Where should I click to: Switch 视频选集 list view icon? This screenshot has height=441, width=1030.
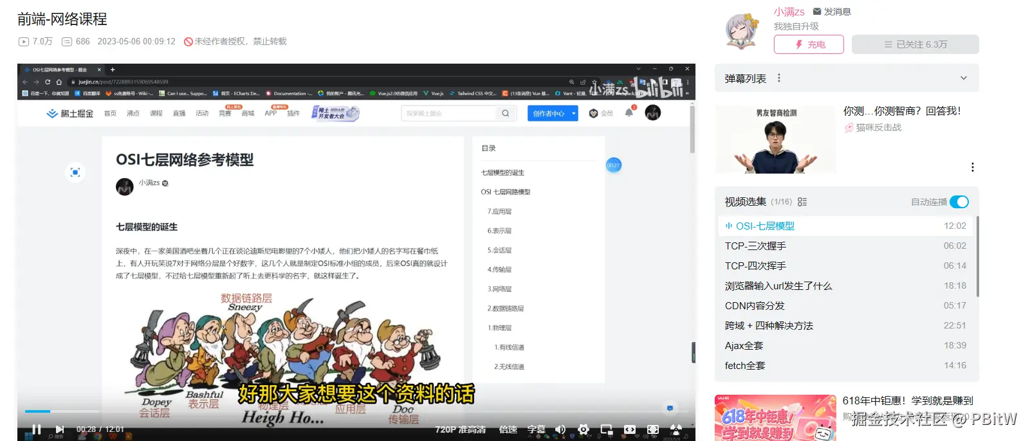point(802,202)
